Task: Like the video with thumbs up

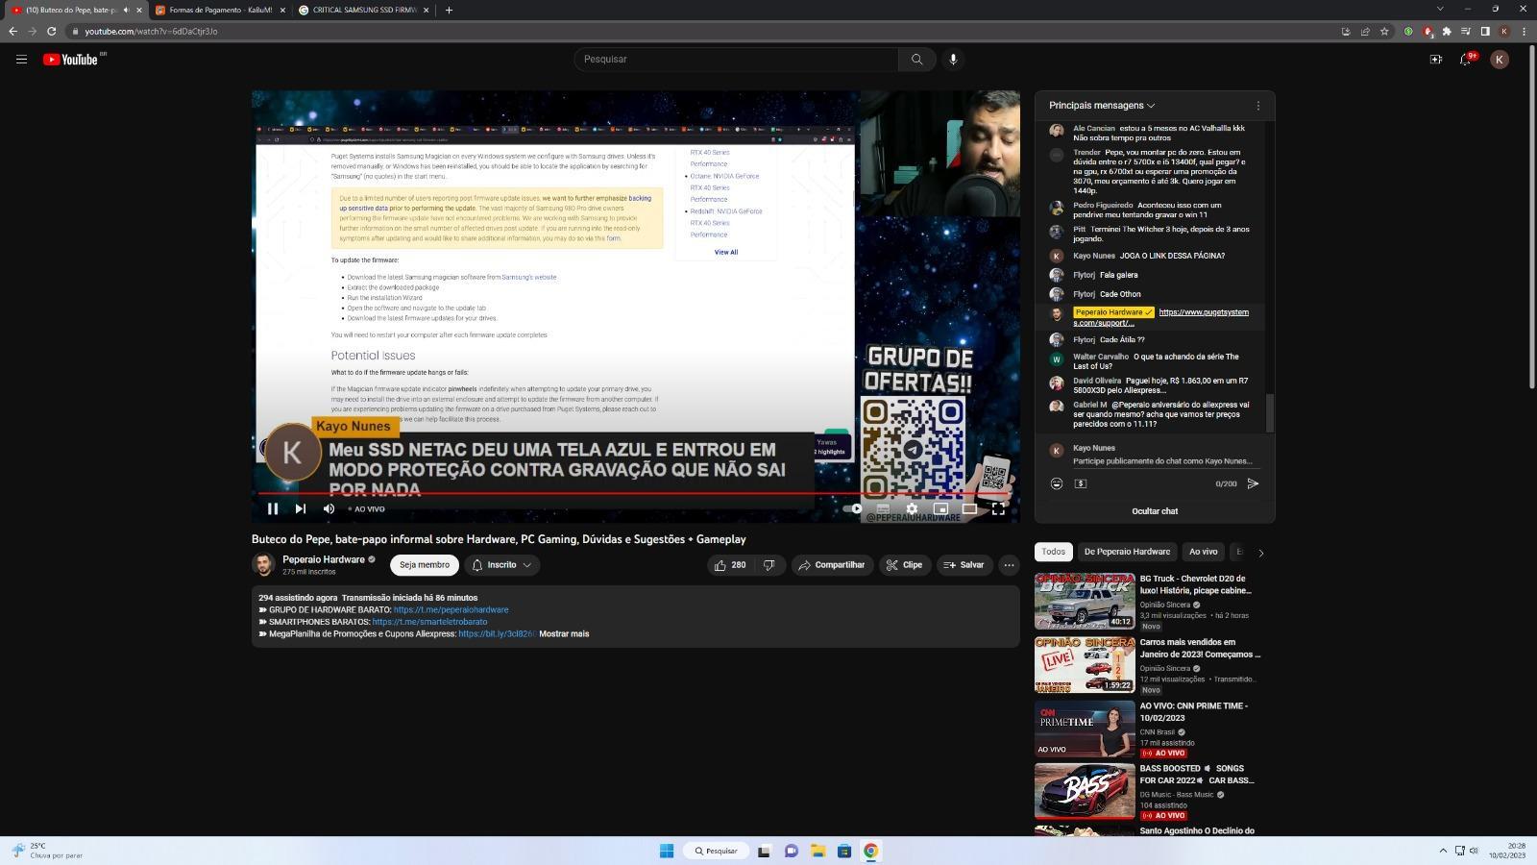Action: (x=730, y=565)
